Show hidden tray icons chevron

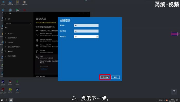pyautogui.click(x=157, y=100)
